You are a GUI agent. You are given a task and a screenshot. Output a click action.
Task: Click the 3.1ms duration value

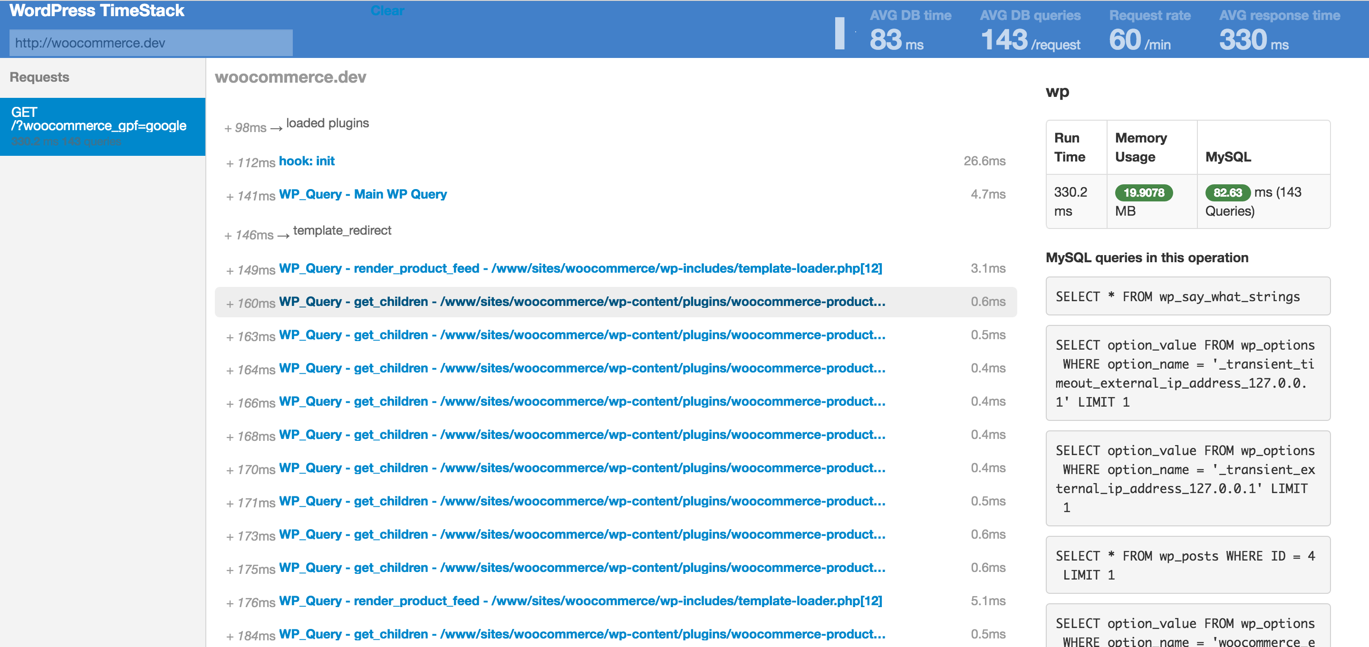(988, 268)
